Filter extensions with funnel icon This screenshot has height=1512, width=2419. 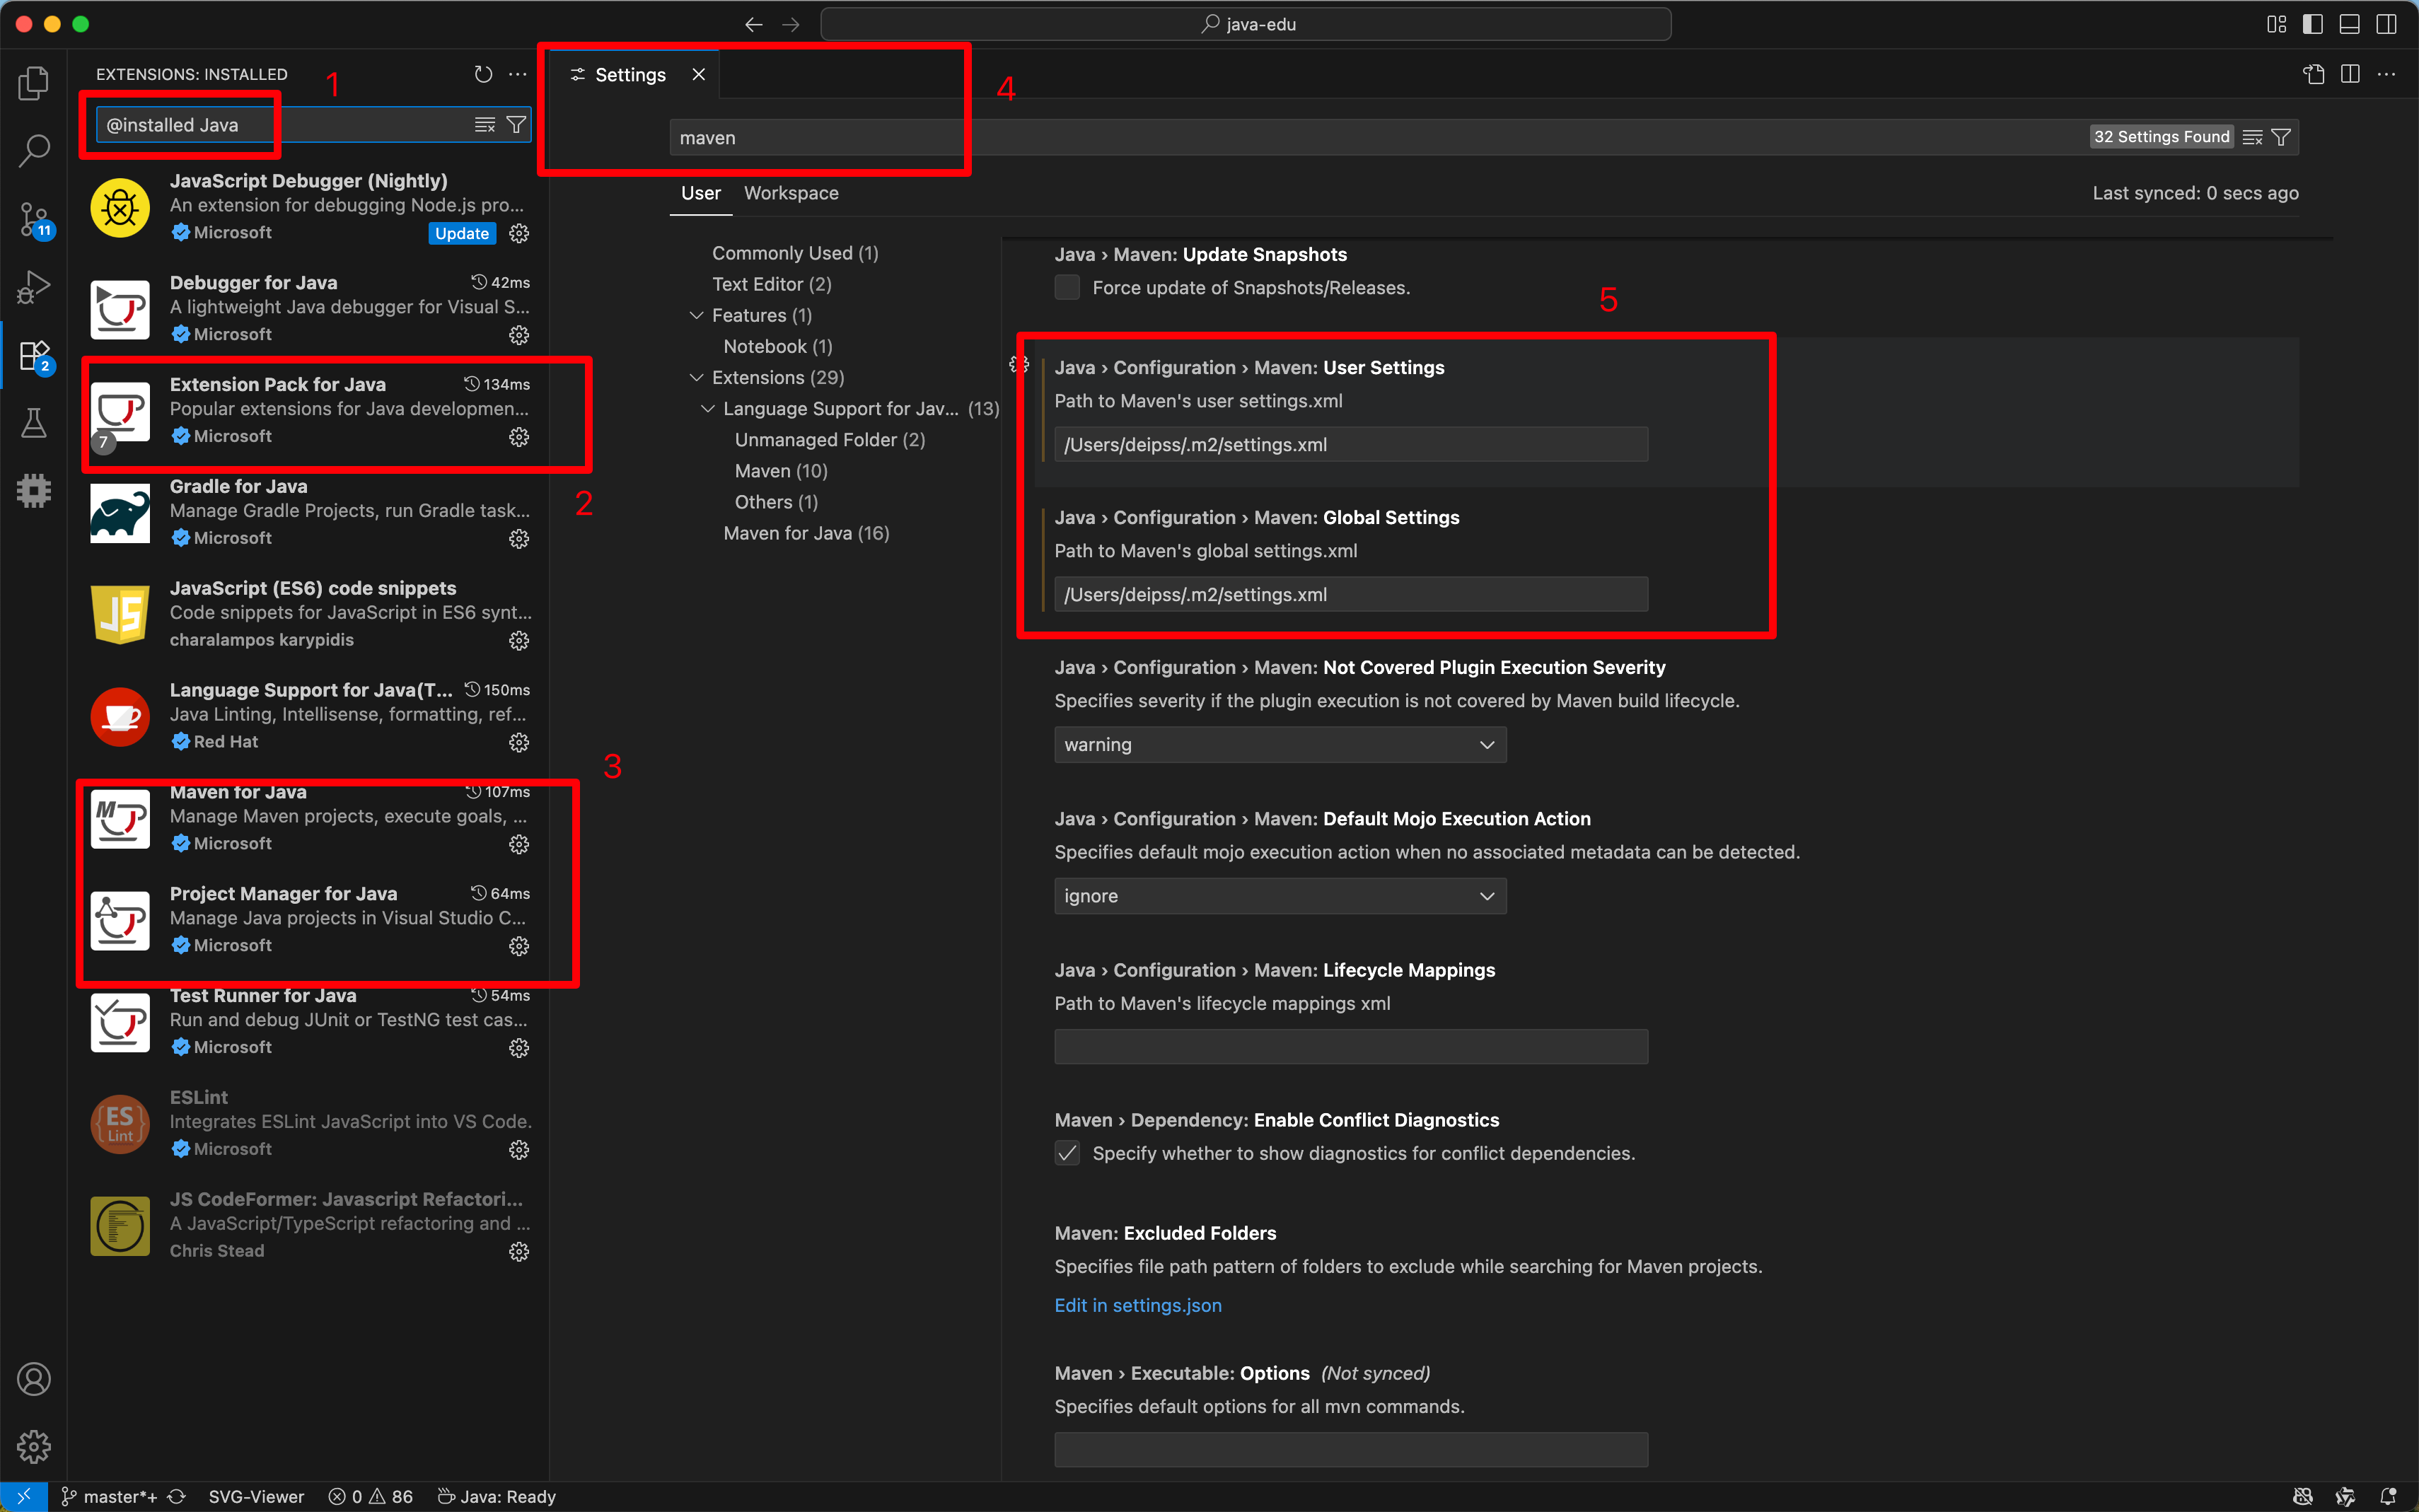516,125
